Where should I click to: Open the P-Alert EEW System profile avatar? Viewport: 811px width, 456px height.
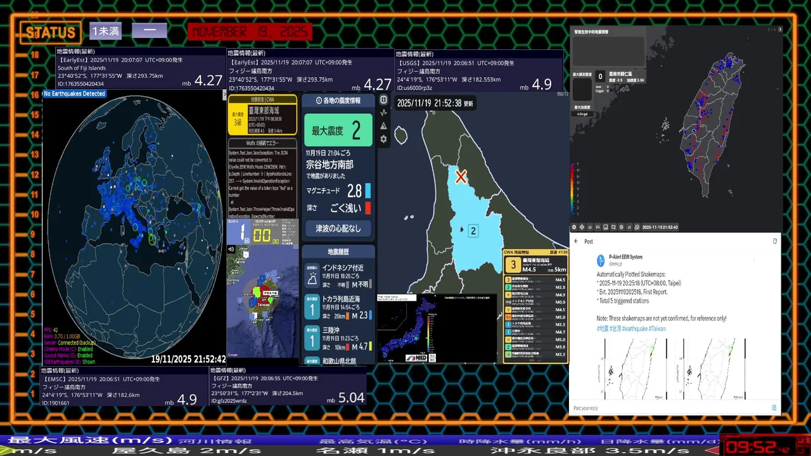[600, 260]
